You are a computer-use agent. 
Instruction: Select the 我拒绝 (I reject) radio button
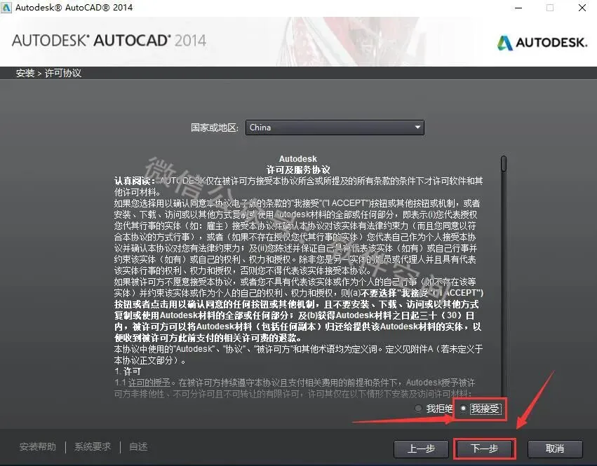coord(418,409)
